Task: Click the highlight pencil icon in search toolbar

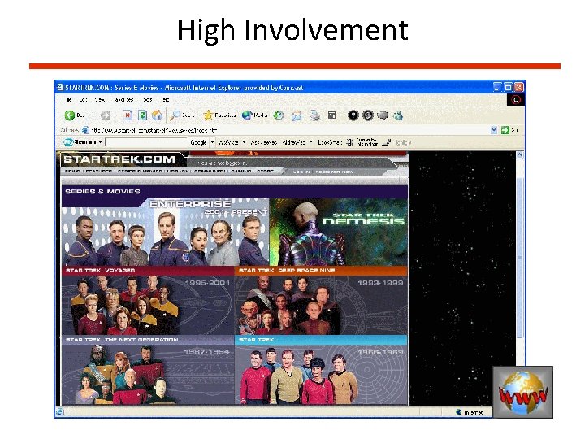Action: (387, 142)
